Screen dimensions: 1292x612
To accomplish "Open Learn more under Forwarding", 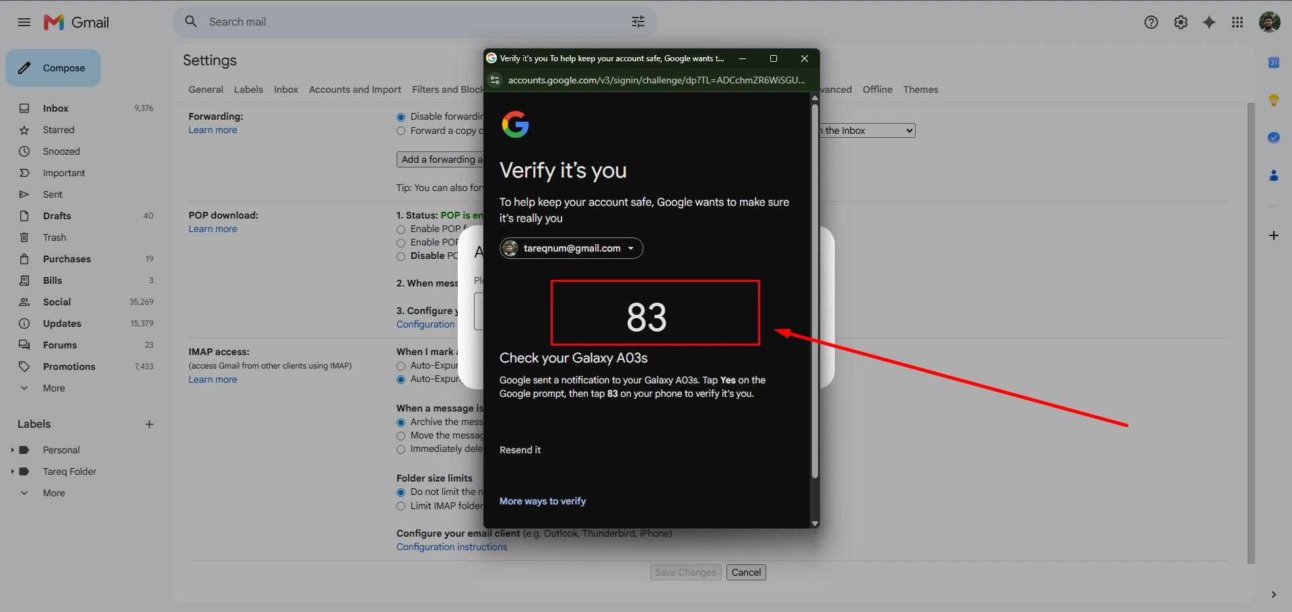I will pos(213,130).
